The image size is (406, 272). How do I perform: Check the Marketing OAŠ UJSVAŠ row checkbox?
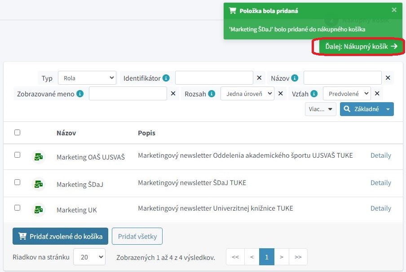(x=18, y=155)
